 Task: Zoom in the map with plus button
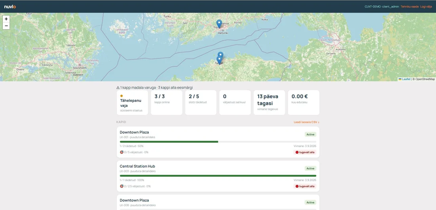pos(6,19)
